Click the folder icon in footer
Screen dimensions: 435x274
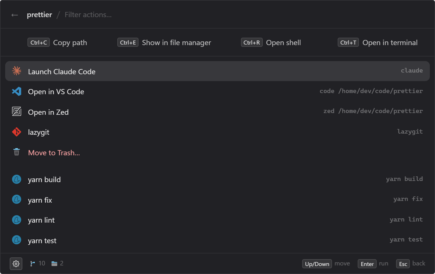(54, 263)
